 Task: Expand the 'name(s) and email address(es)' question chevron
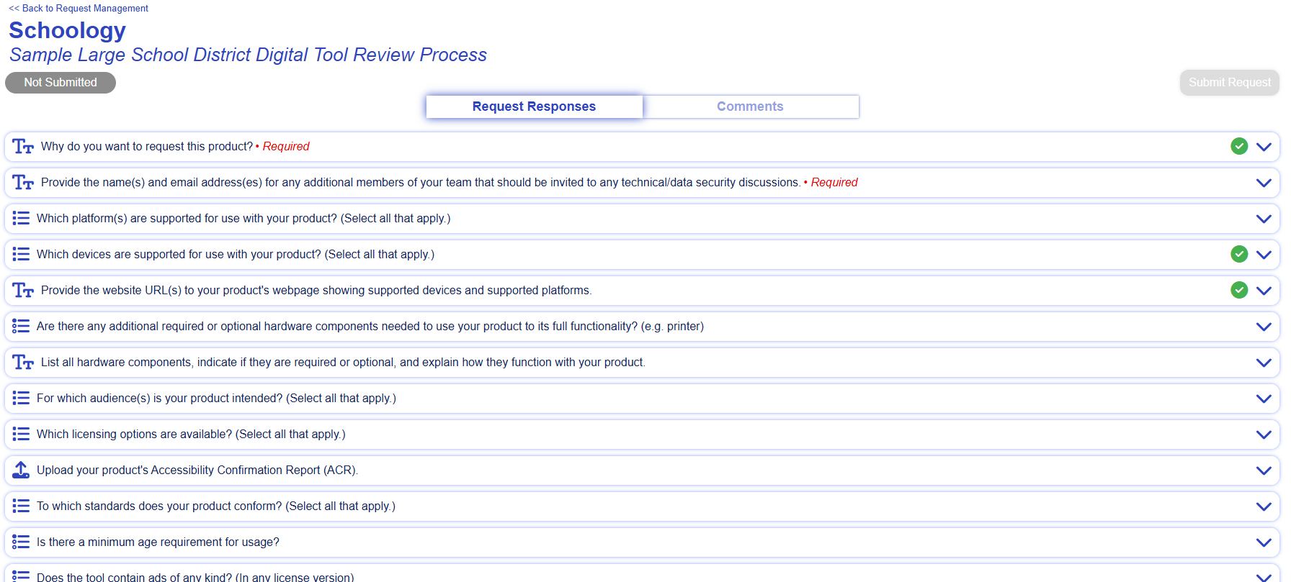(1264, 183)
